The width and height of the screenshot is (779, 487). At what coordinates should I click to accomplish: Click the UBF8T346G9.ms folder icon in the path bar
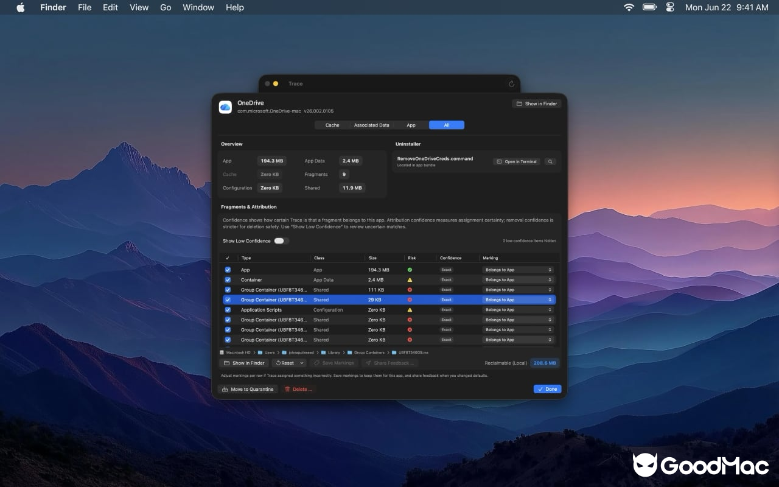394,352
